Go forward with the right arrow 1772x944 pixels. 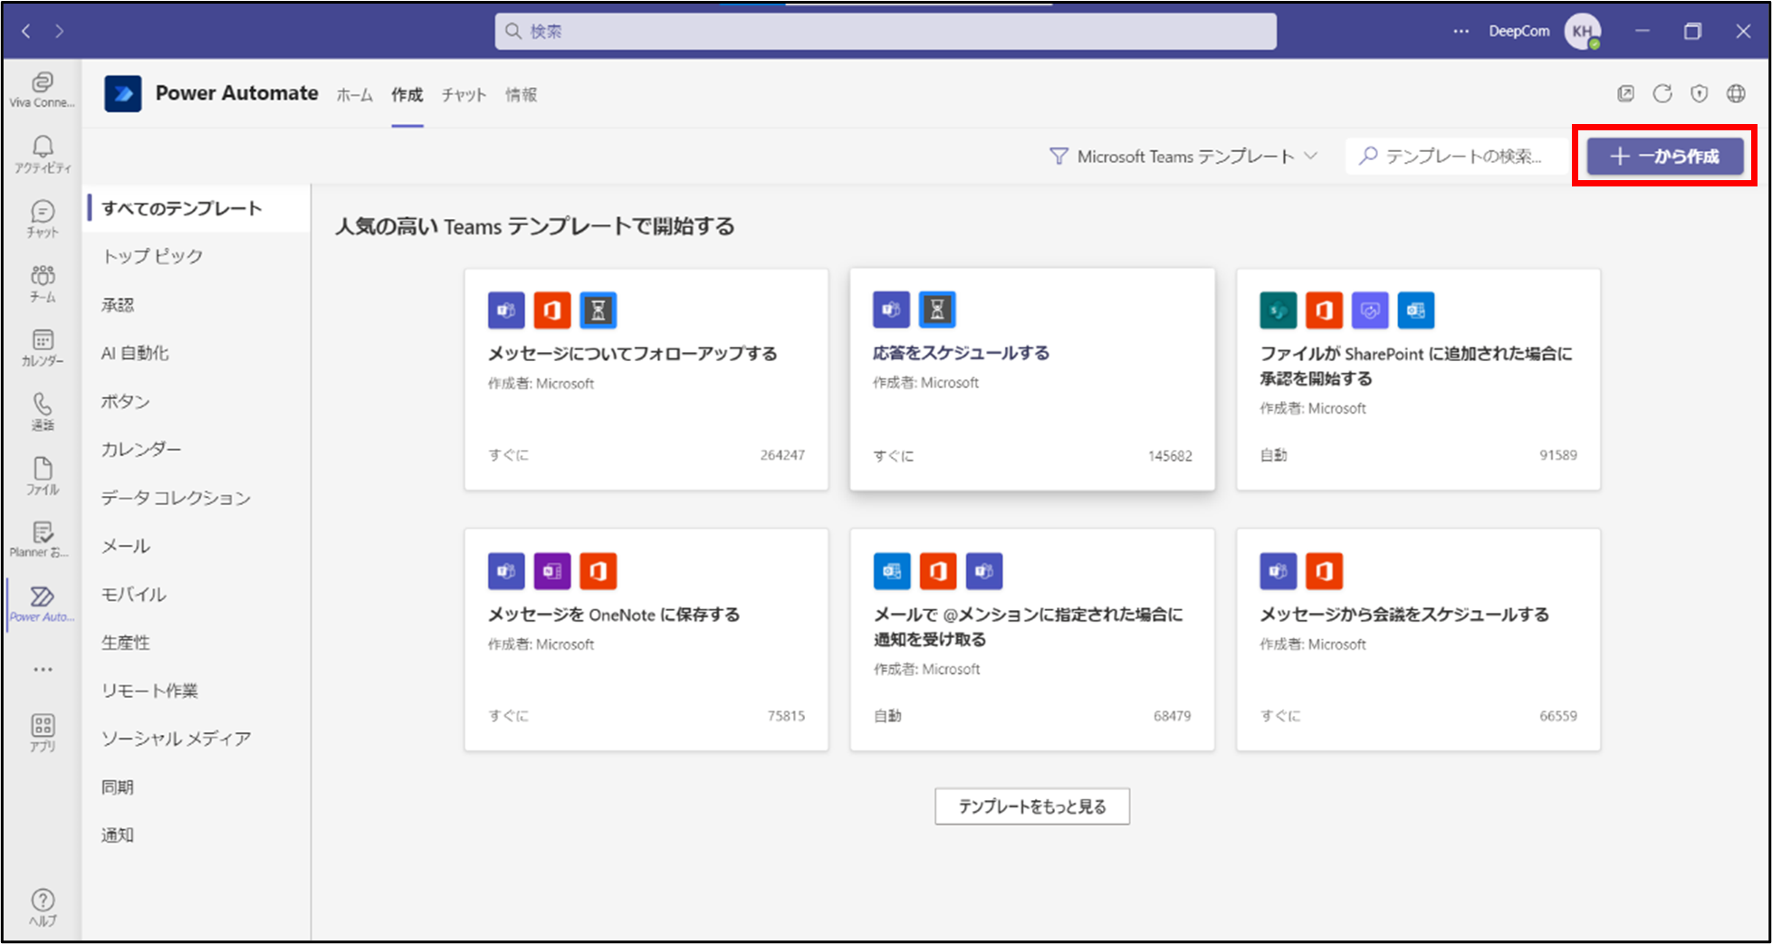click(60, 31)
